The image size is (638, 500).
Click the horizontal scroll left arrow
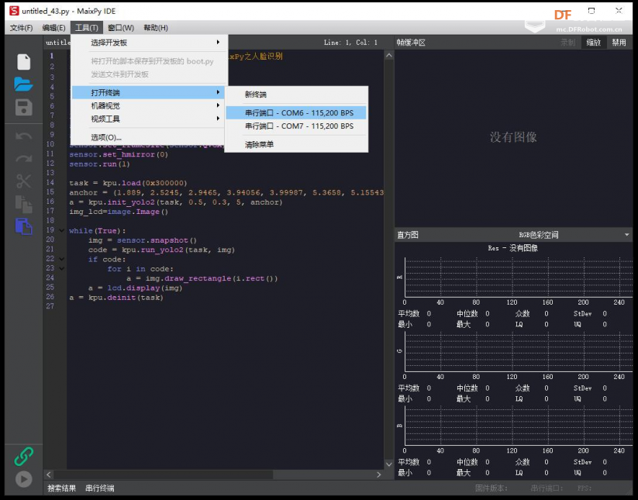point(49,474)
